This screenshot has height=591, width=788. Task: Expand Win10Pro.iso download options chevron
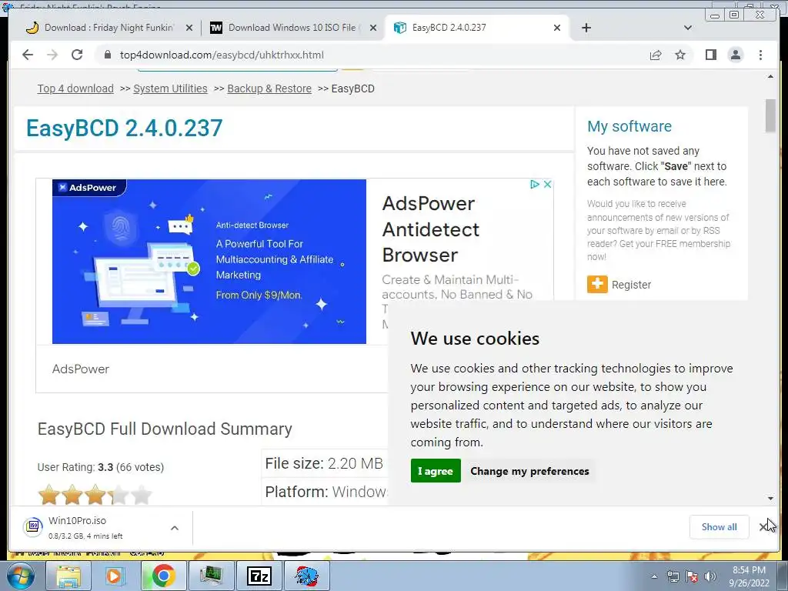[x=175, y=528]
